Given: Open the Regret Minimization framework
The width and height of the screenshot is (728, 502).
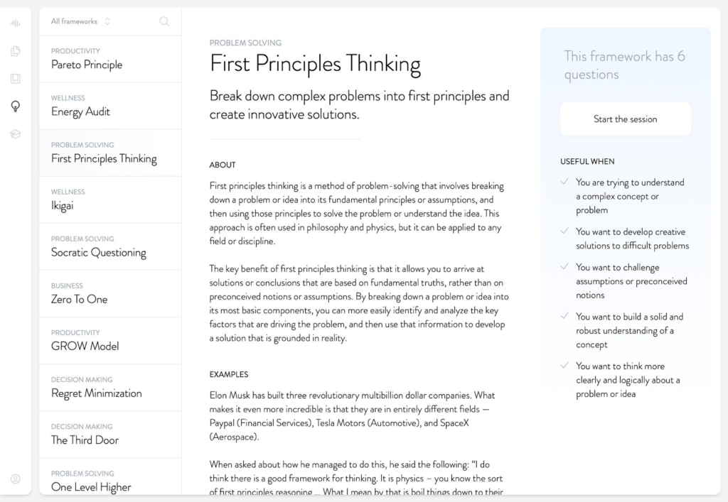Looking at the screenshot, I should pyautogui.click(x=110, y=388).
